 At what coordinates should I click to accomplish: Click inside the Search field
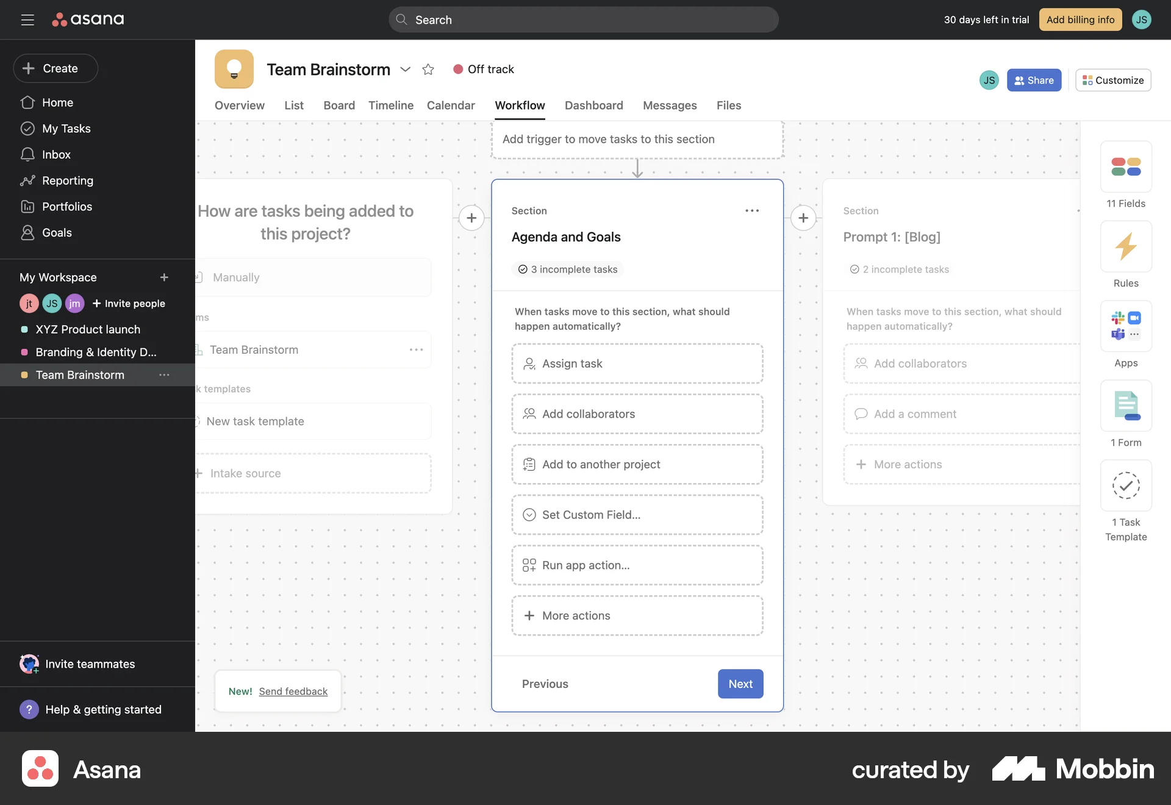tap(583, 20)
